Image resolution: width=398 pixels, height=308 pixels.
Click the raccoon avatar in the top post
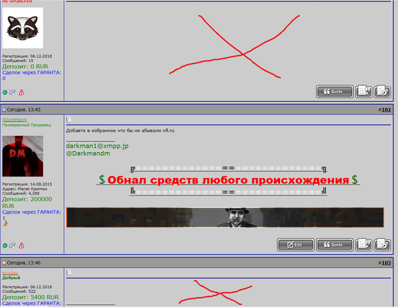[x=22, y=28]
